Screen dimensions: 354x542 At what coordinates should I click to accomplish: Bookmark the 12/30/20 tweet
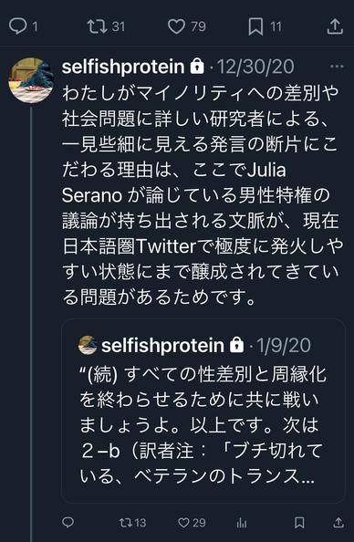299,522
